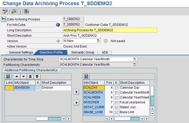This screenshot has width=189, height=123.
Task: Toggle K. checkbox for 0STAT_CURR row
Action: pos(117,108)
